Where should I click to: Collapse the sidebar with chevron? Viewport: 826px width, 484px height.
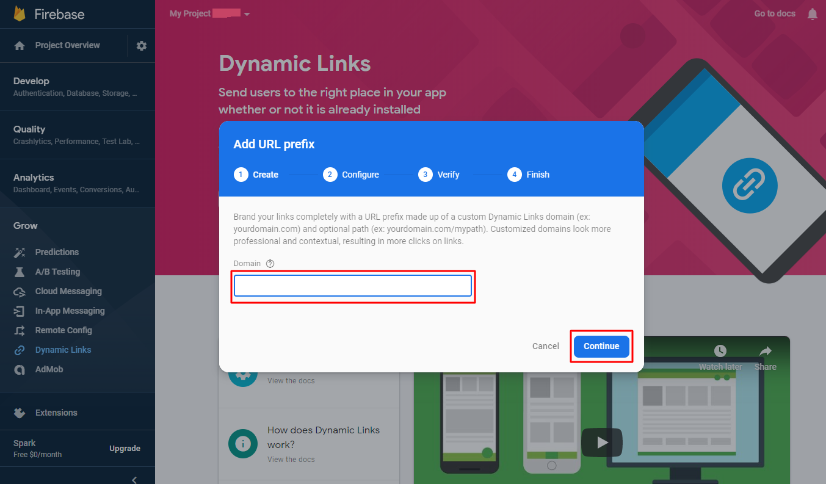tap(134, 479)
